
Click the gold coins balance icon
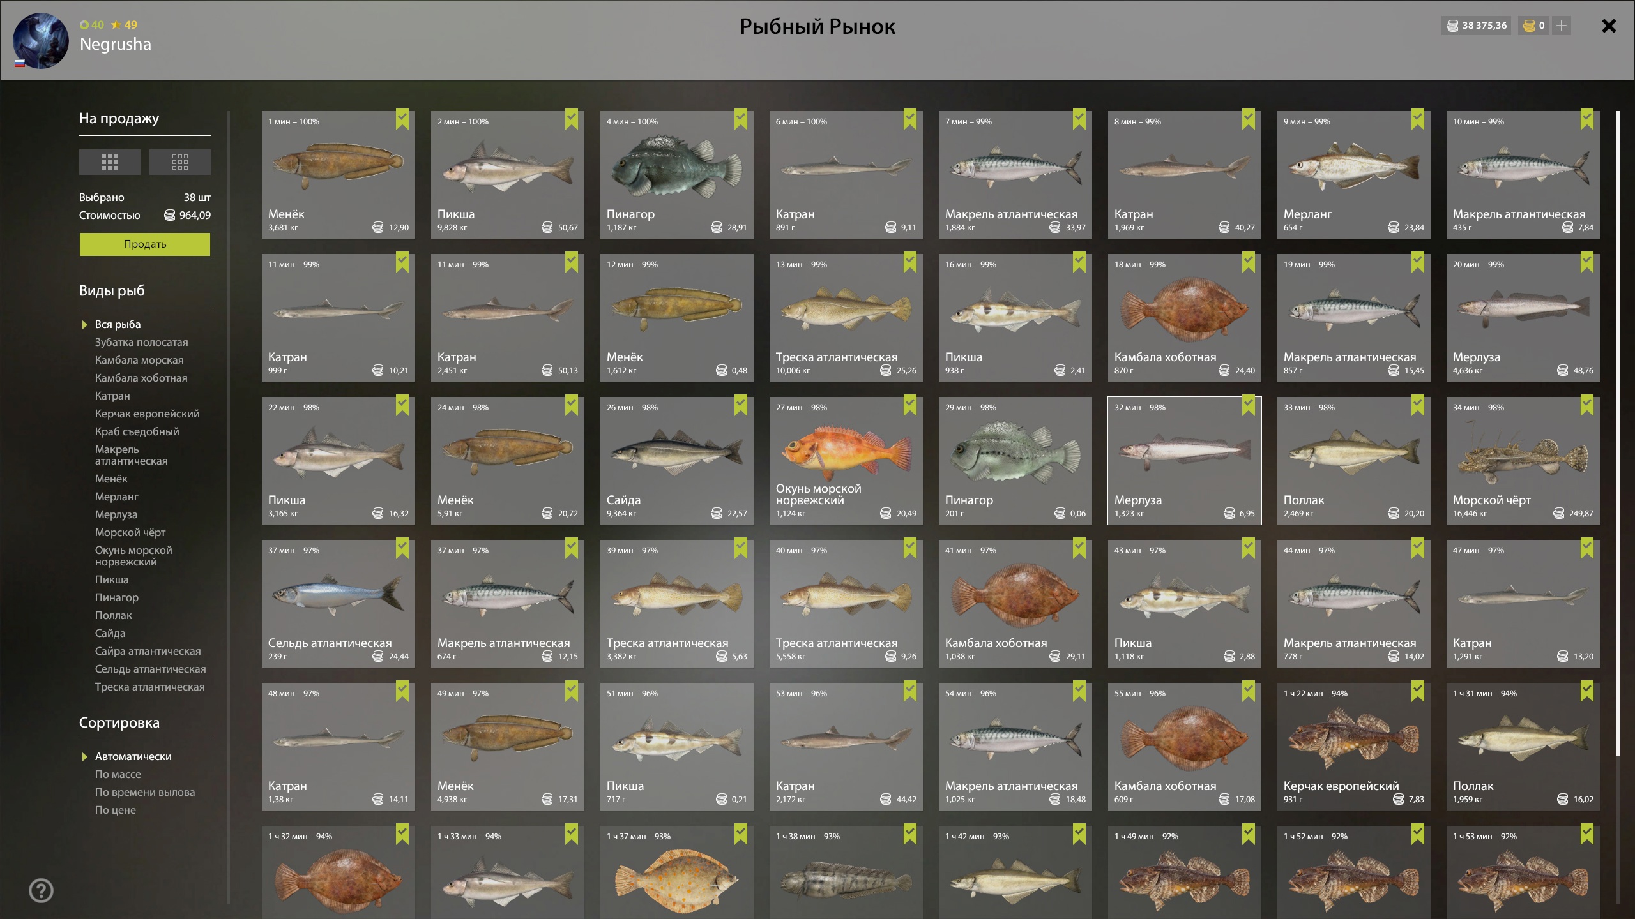pyautogui.click(x=1529, y=26)
